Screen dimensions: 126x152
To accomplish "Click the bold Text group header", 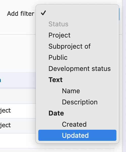I will (x=55, y=80).
